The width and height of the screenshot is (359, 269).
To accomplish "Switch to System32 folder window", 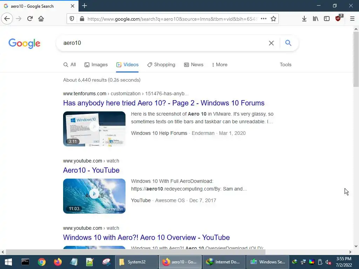I will (136, 262).
